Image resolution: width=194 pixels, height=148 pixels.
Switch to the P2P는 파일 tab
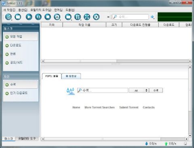(52, 76)
